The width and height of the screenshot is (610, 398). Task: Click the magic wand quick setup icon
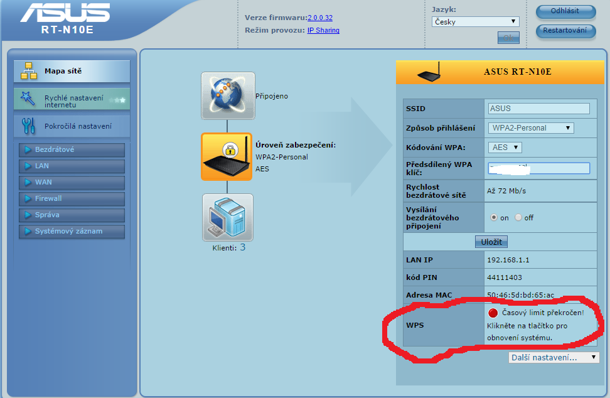[x=28, y=99]
